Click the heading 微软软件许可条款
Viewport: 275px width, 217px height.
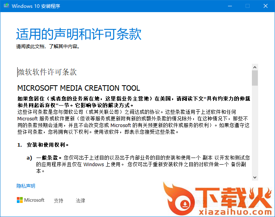(47, 72)
